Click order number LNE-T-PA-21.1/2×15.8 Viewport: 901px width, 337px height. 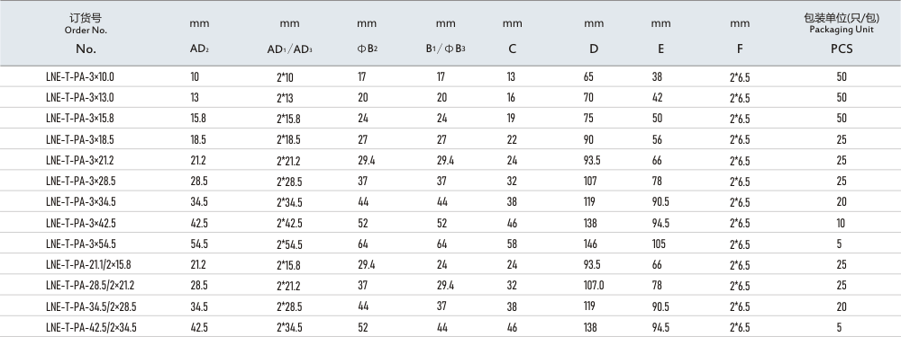tap(88, 265)
